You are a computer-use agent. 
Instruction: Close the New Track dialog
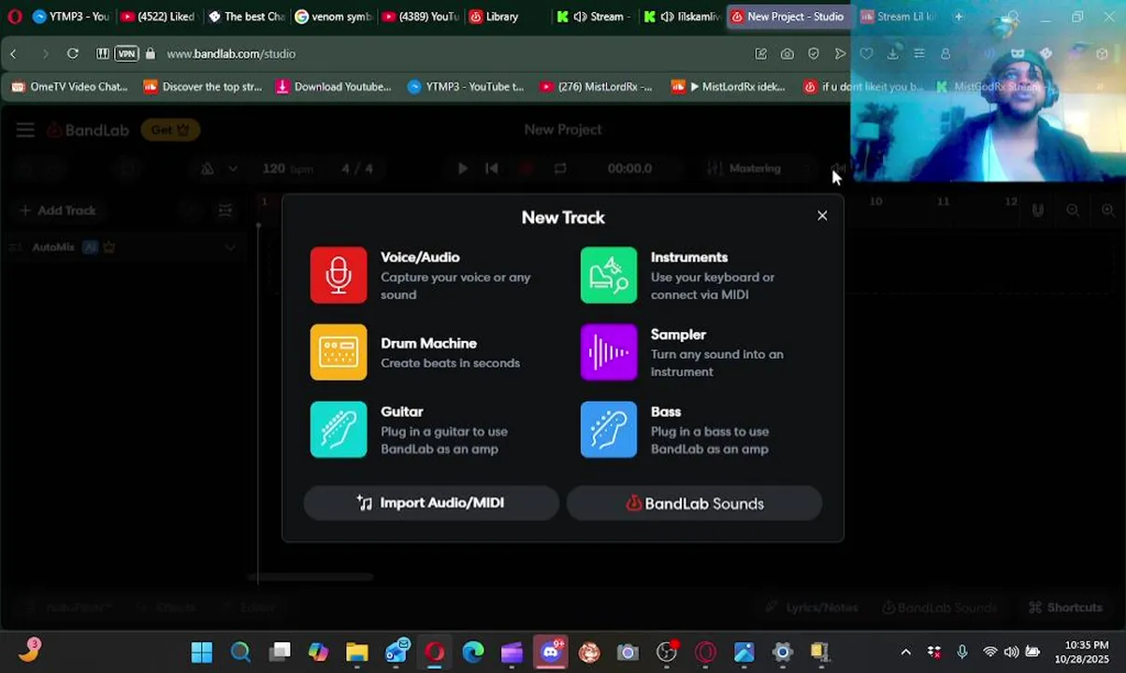click(822, 216)
